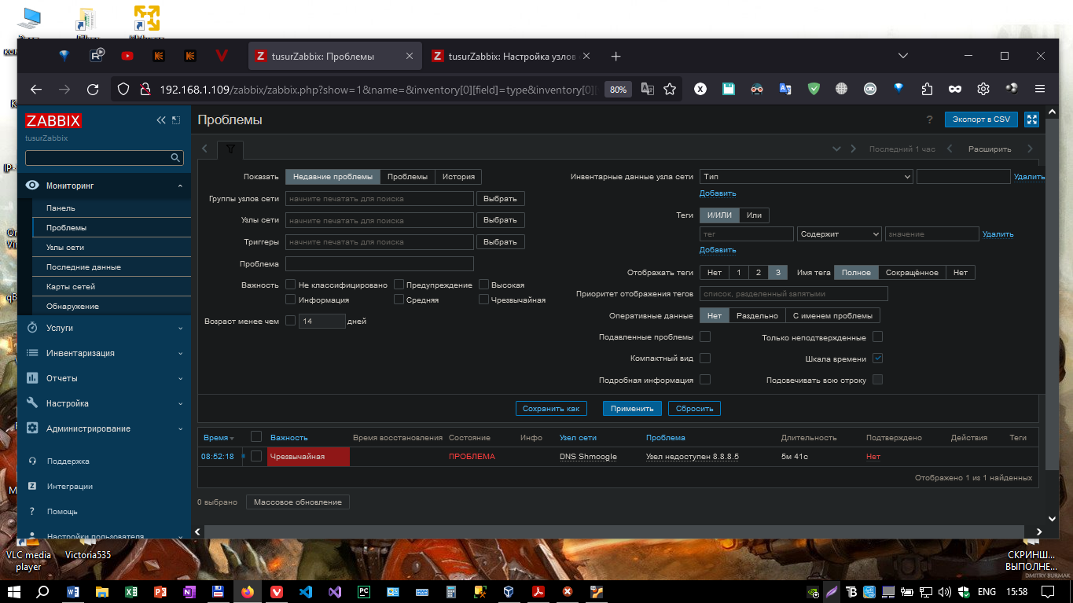The height and width of the screenshot is (603, 1073).
Task: Toggle Компактный вид checkbox
Action: click(705, 358)
